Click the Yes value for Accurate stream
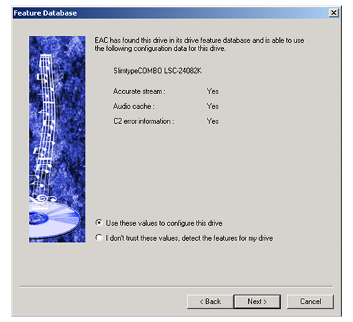The width and height of the screenshot is (353, 322). pyautogui.click(x=212, y=92)
